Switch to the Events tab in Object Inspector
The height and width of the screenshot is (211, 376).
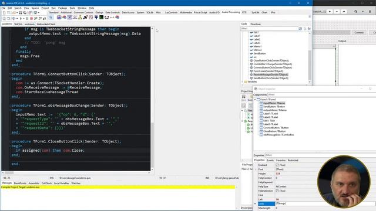coord(270,160)
